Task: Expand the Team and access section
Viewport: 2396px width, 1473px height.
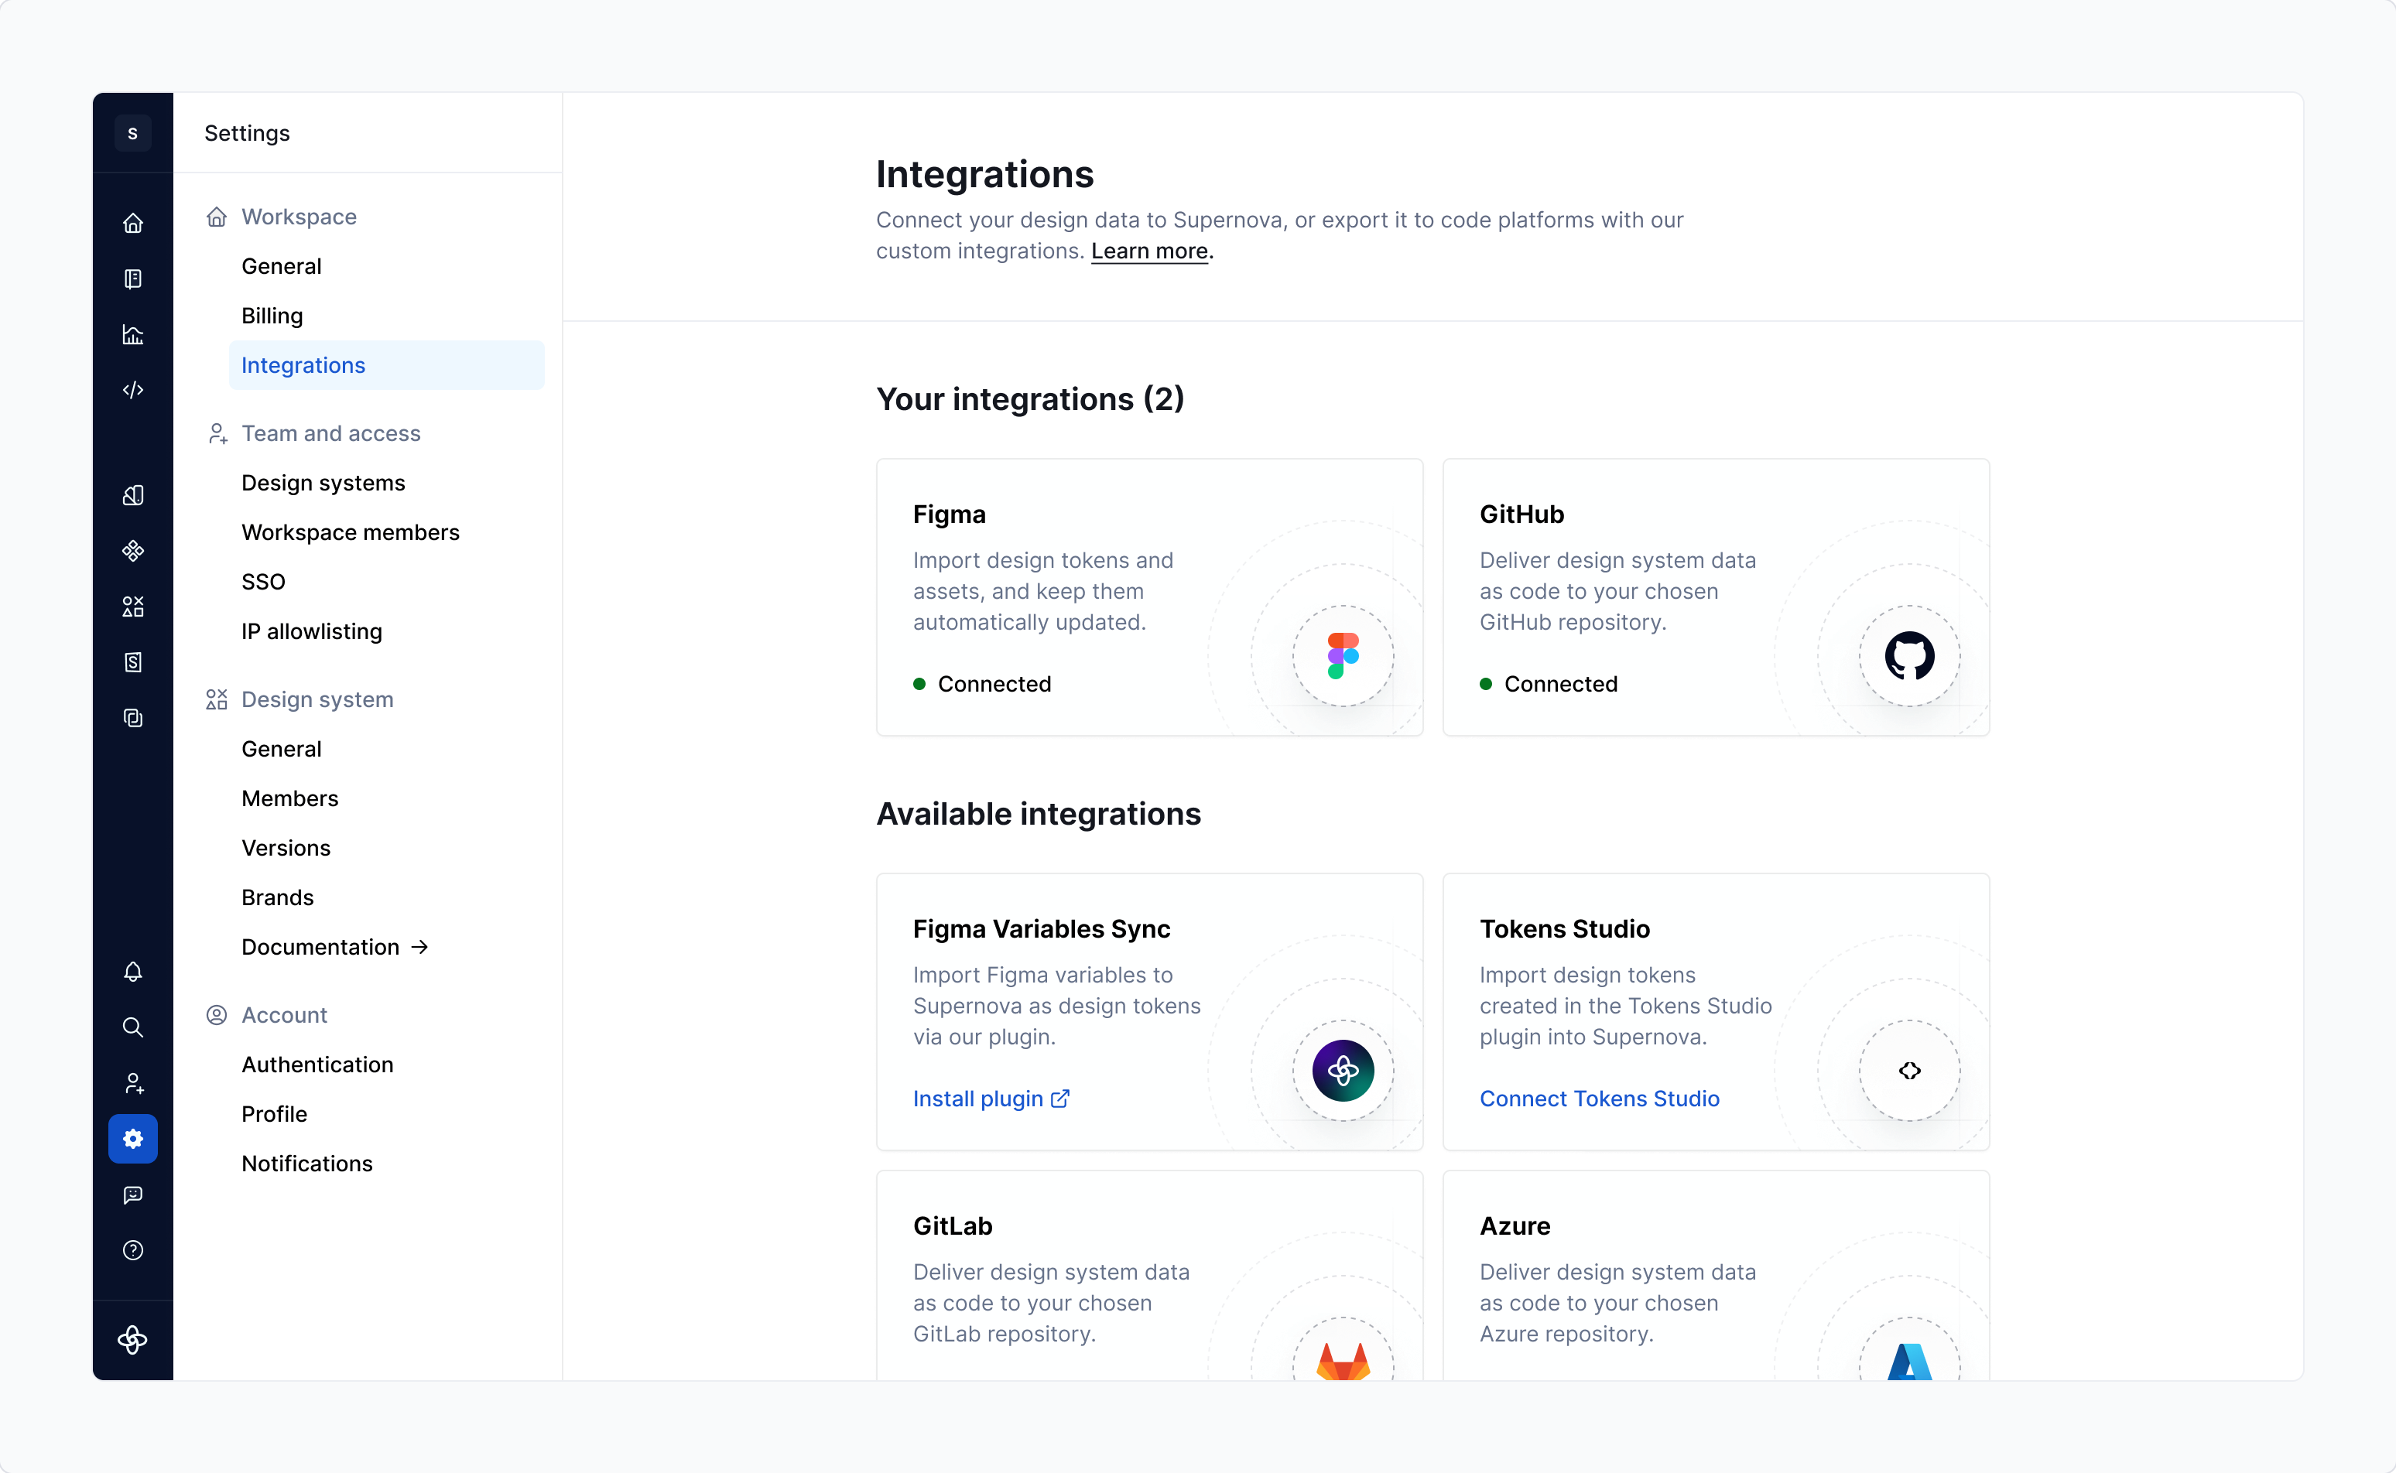Action: [331, 433]
